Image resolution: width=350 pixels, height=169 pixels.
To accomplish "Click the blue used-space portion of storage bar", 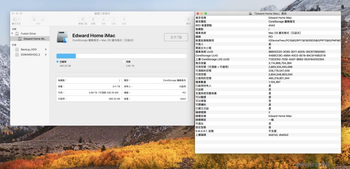I will (x=66, y=56).
